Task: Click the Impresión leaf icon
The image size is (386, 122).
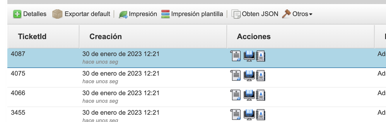Action: click(123, 14)
